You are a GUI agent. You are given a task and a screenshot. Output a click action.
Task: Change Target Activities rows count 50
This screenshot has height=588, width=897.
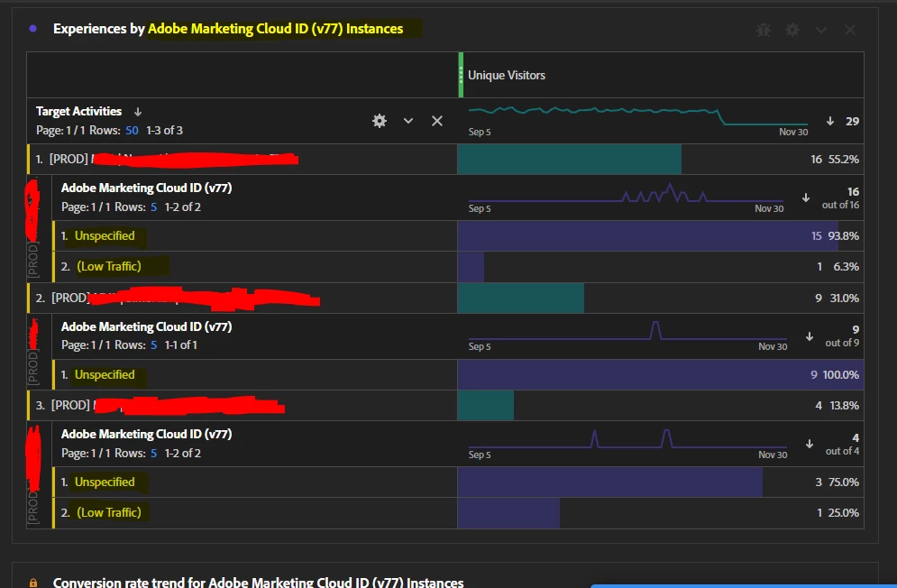[x=132, y=131]
